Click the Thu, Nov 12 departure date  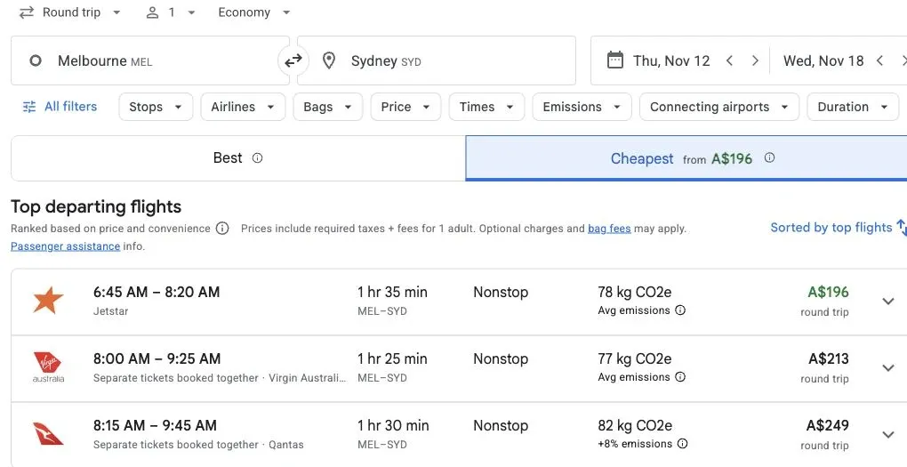tap(671, 60)
